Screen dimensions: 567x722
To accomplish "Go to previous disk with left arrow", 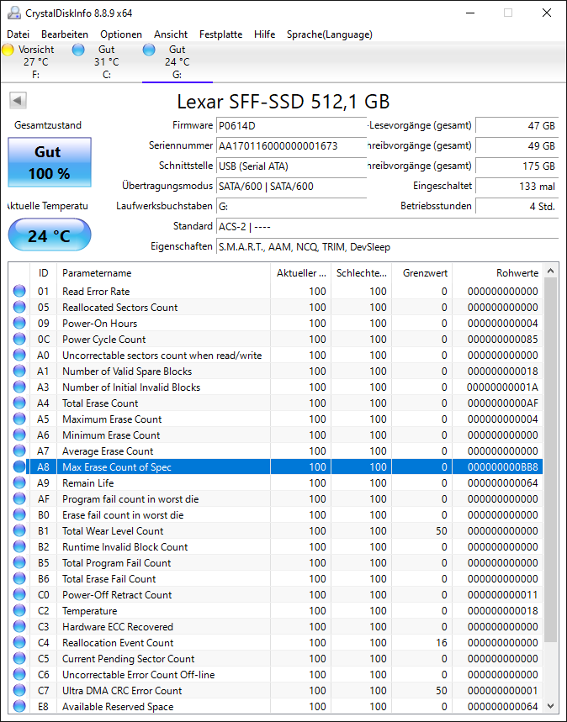I will coord(18,100).
